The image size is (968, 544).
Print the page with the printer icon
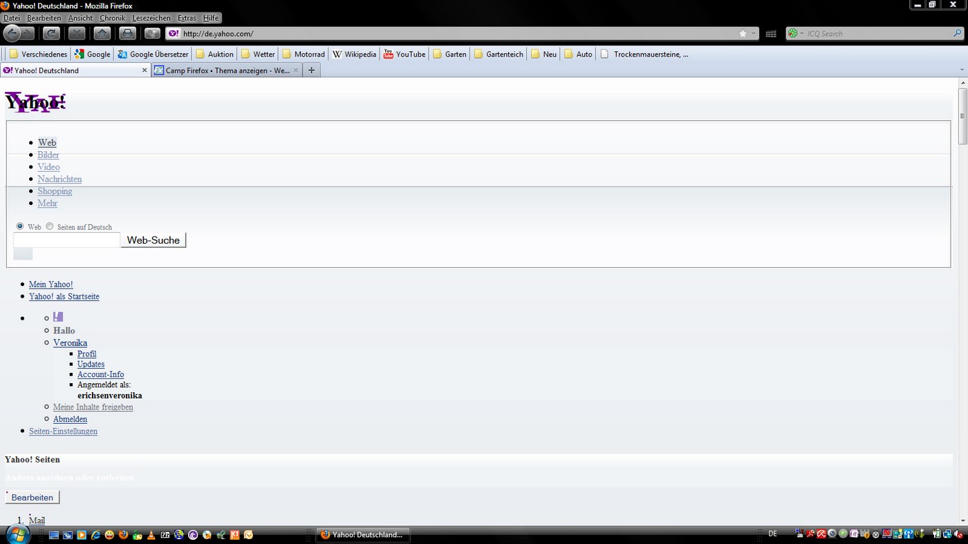(x=127, y=33)
